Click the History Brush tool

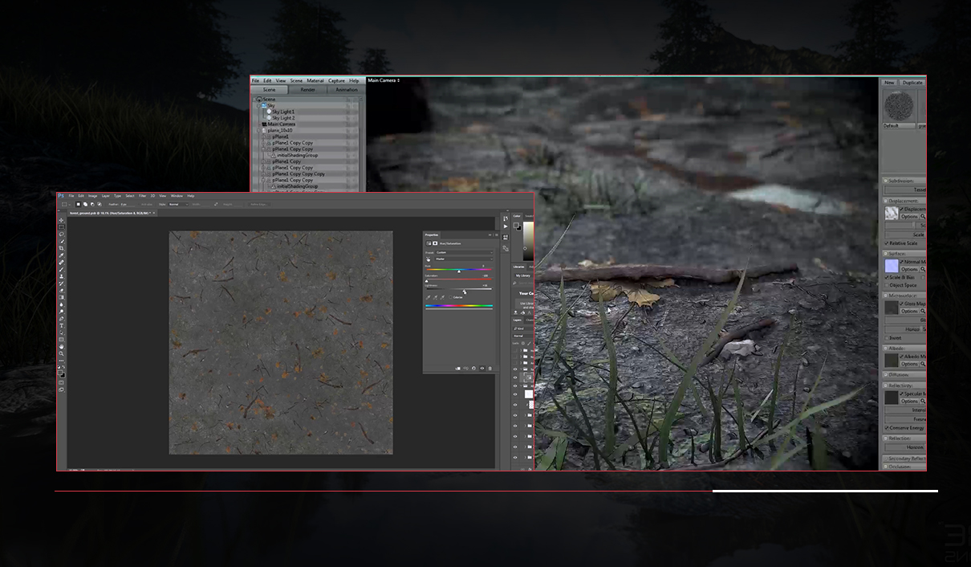(61, 283)
